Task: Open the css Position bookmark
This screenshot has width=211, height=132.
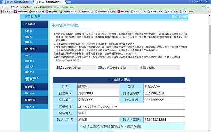Action: pos(105,12)
